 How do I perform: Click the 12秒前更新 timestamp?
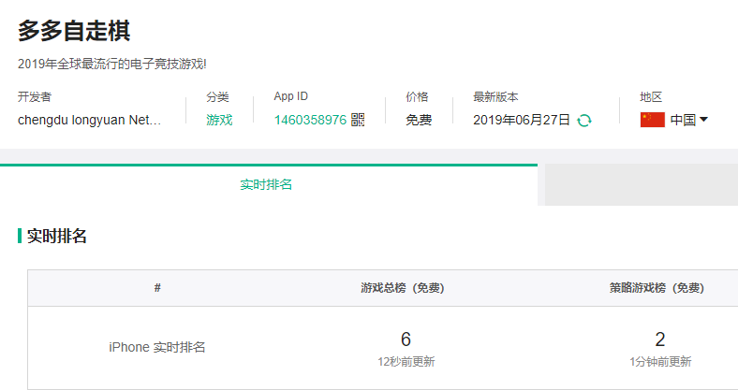pos(406,361)
